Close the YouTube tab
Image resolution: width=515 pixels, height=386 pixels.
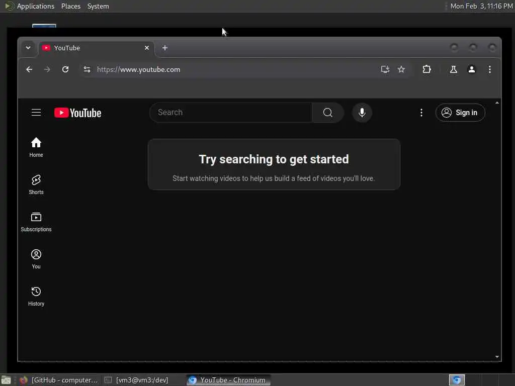pyautogui.click(x=147, y=48)
